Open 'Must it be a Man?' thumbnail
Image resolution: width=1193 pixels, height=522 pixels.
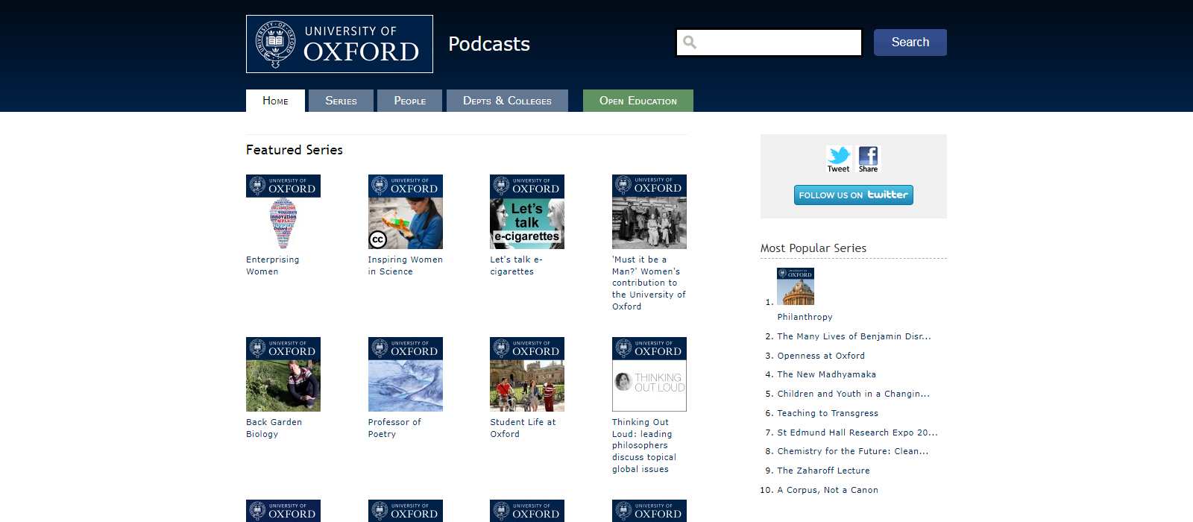pos(649,212)
